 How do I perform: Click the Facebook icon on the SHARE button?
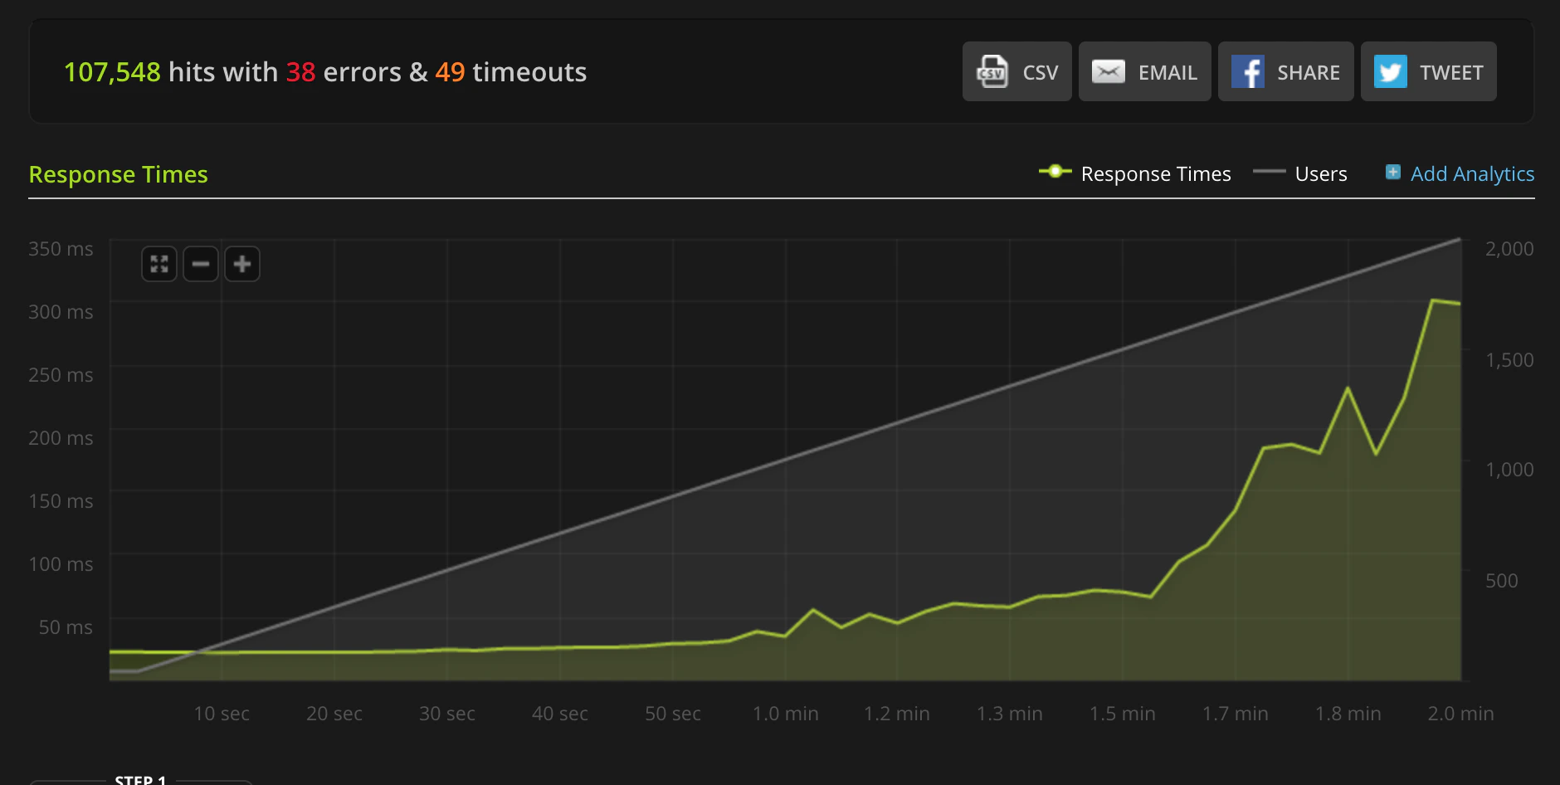(x=1250, y=71)
